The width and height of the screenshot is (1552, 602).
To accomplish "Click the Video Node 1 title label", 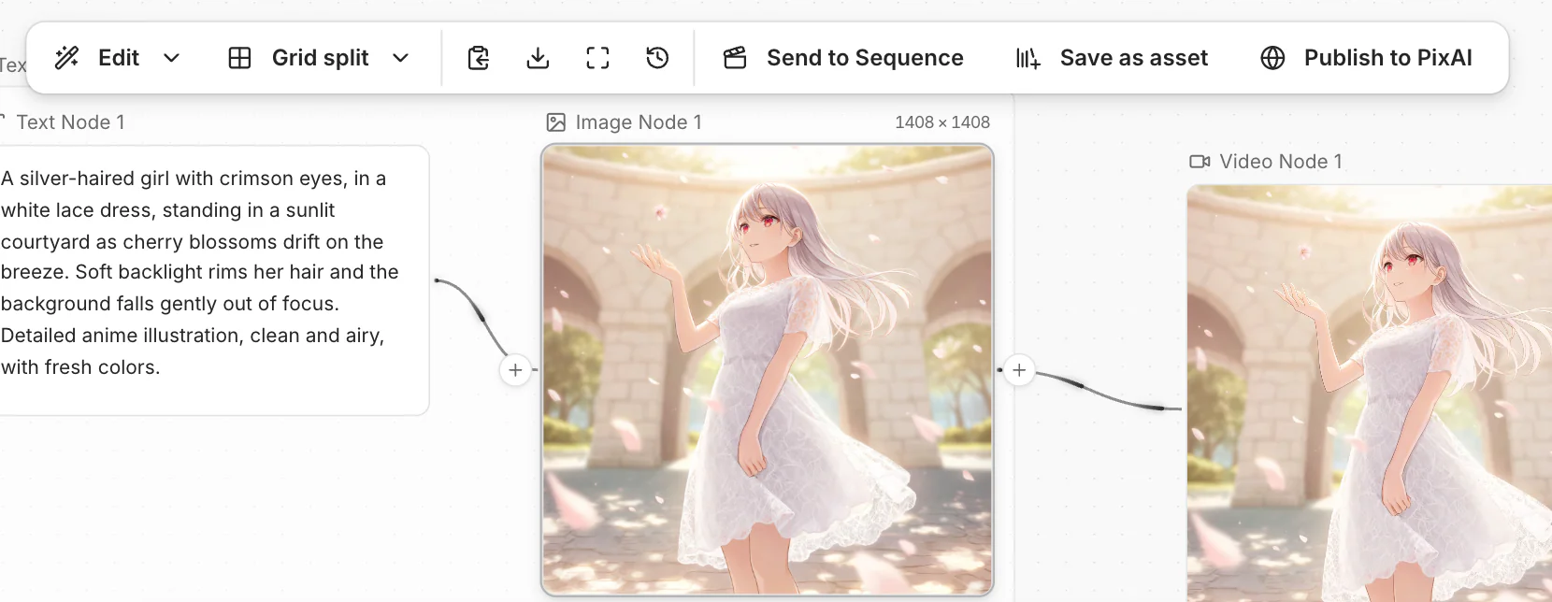I will [x=1281, y=162].
